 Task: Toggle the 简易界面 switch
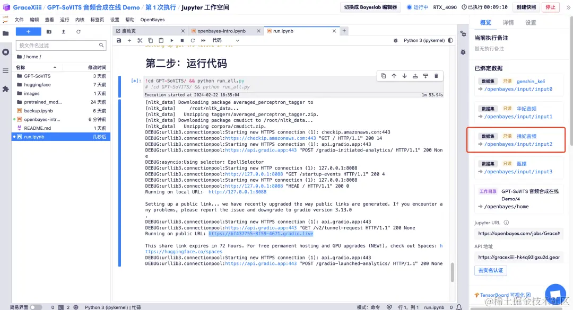36,307
